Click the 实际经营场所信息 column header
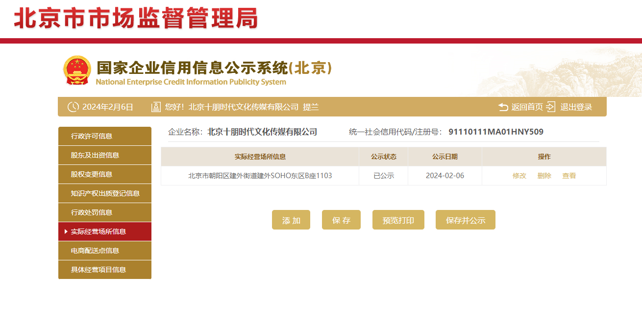Viewport: 642px width, 323px height. [260, 157]
